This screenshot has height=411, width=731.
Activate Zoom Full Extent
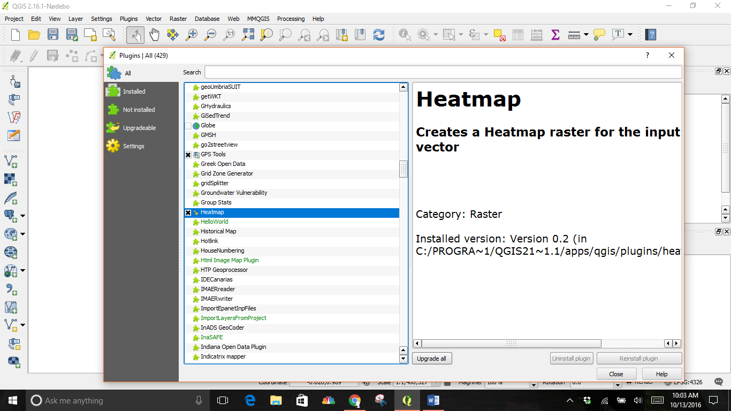[x=247, y=34]
